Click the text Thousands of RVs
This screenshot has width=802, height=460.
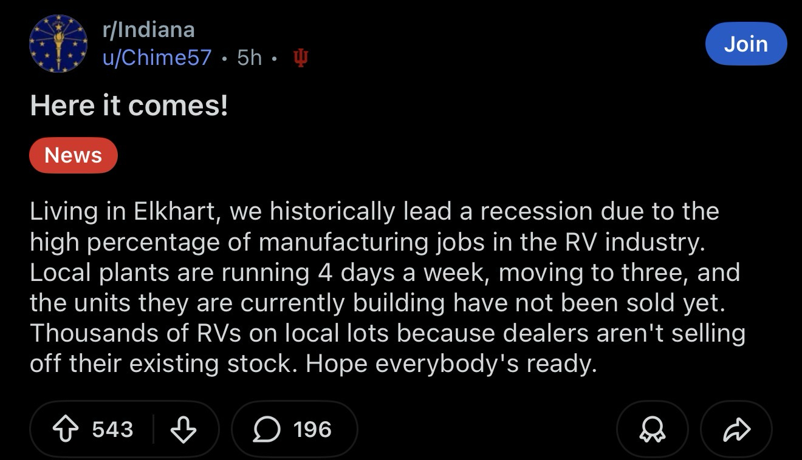click(121, 333)
